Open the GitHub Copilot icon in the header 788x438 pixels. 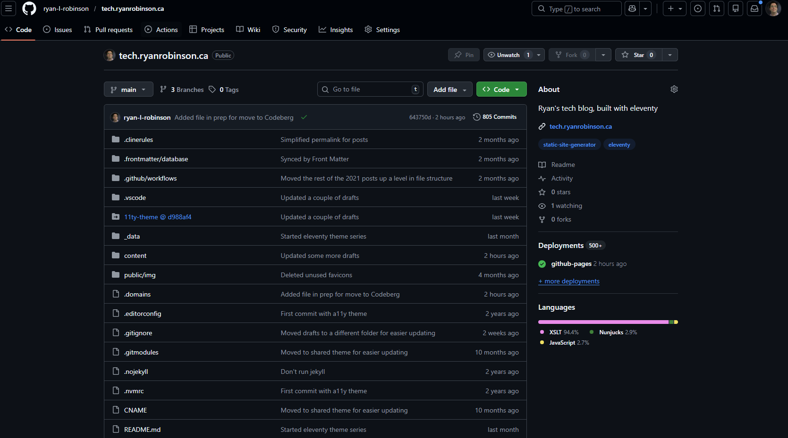(632, 8)
